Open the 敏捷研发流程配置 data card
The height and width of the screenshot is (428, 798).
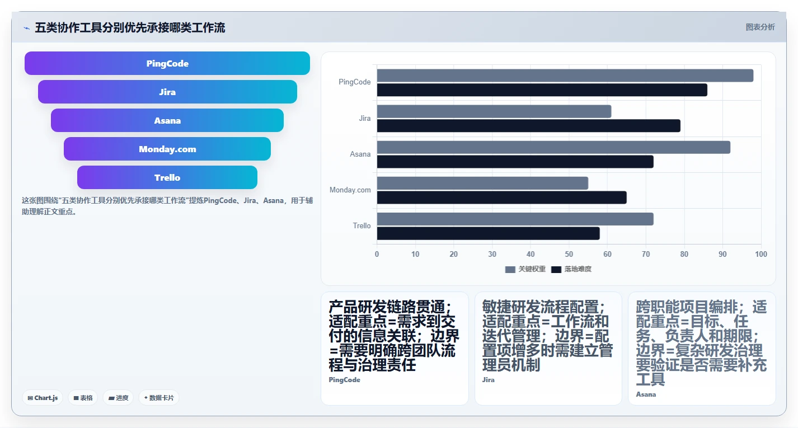pyautogui.click(x=548, y=348)
